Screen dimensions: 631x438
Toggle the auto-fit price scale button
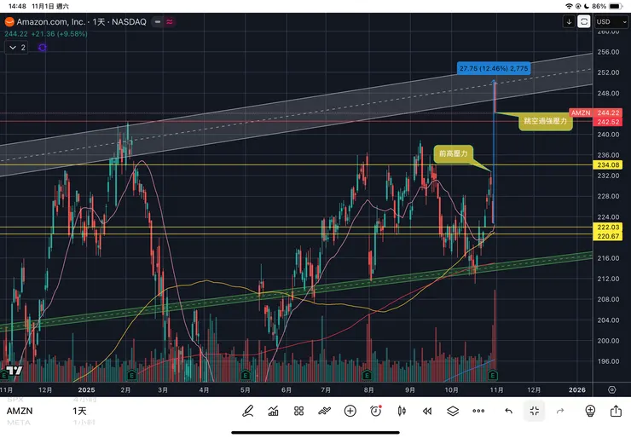click(583, 21)
